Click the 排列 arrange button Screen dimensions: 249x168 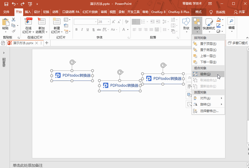point(197,25)
